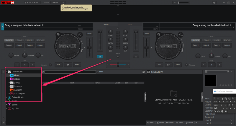Open the settings gear icon

[x=214, y=3]
